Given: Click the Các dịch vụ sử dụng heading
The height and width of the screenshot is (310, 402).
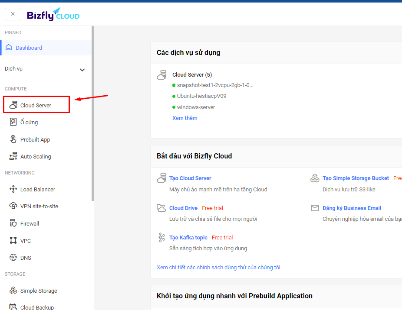Looking at the screenshot, I should tap(188, 53).
